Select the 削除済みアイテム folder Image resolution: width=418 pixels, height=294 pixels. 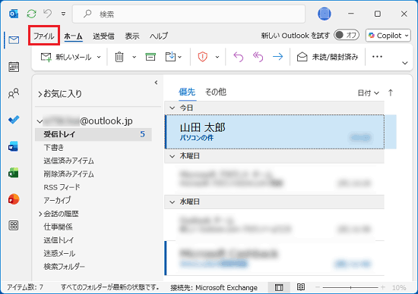[x=68, y=174]
